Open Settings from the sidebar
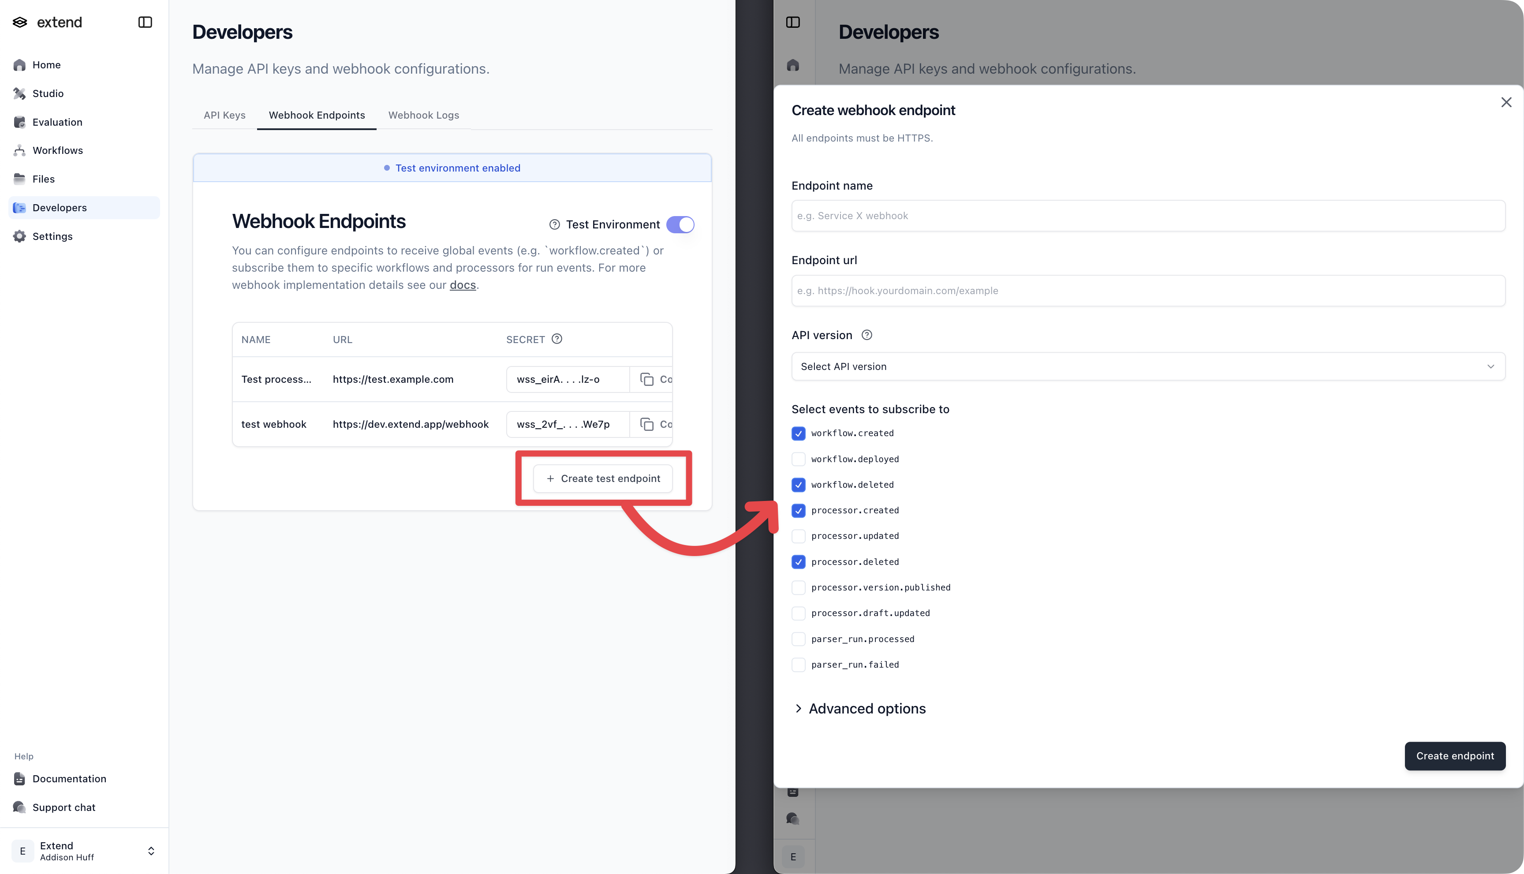Screen dimensions: 1524x874 tap(51, 236)
